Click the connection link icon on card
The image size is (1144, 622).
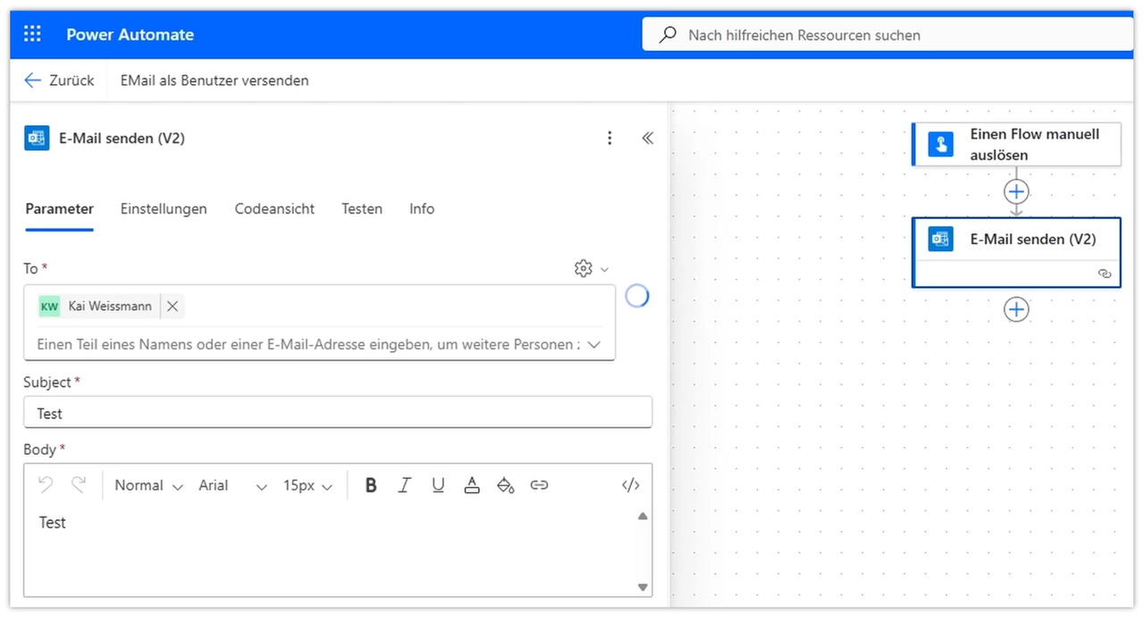tap(1105, 274)
